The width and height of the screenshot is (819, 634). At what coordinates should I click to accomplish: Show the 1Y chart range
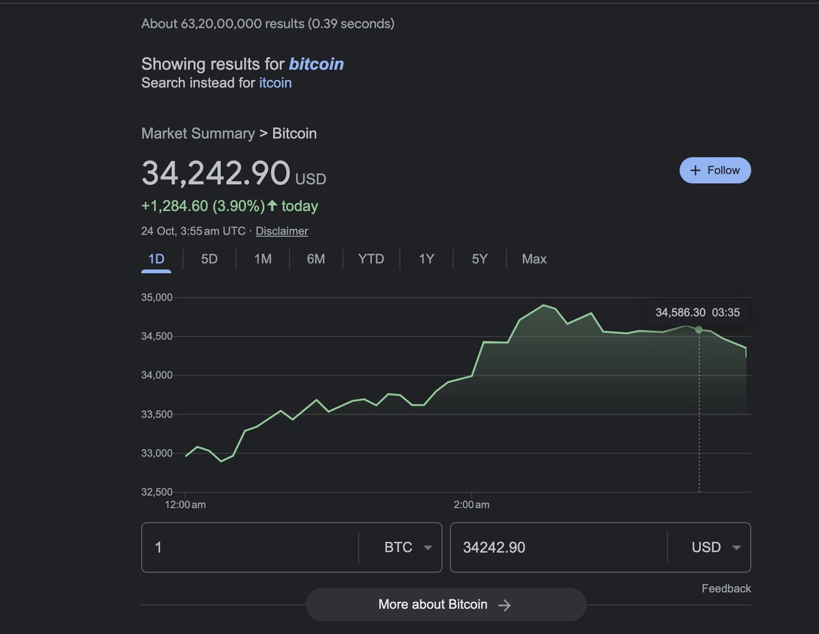point(427,259)
